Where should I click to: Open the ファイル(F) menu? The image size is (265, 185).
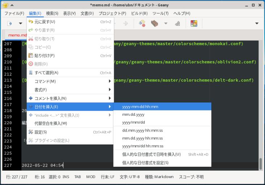[x=14, y=13]
